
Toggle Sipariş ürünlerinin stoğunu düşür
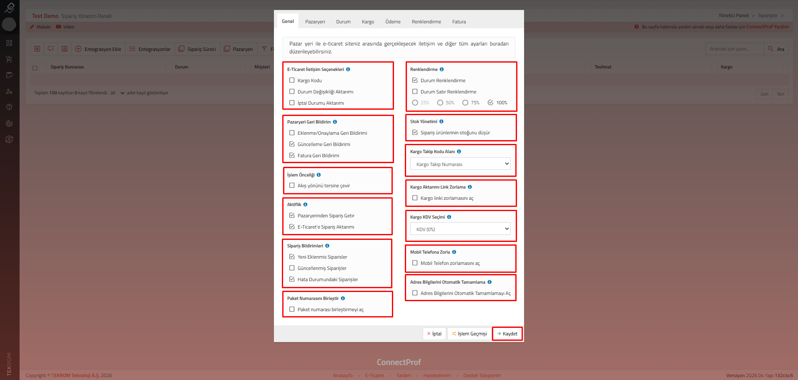pyautogui.click(x=415, y=132)
